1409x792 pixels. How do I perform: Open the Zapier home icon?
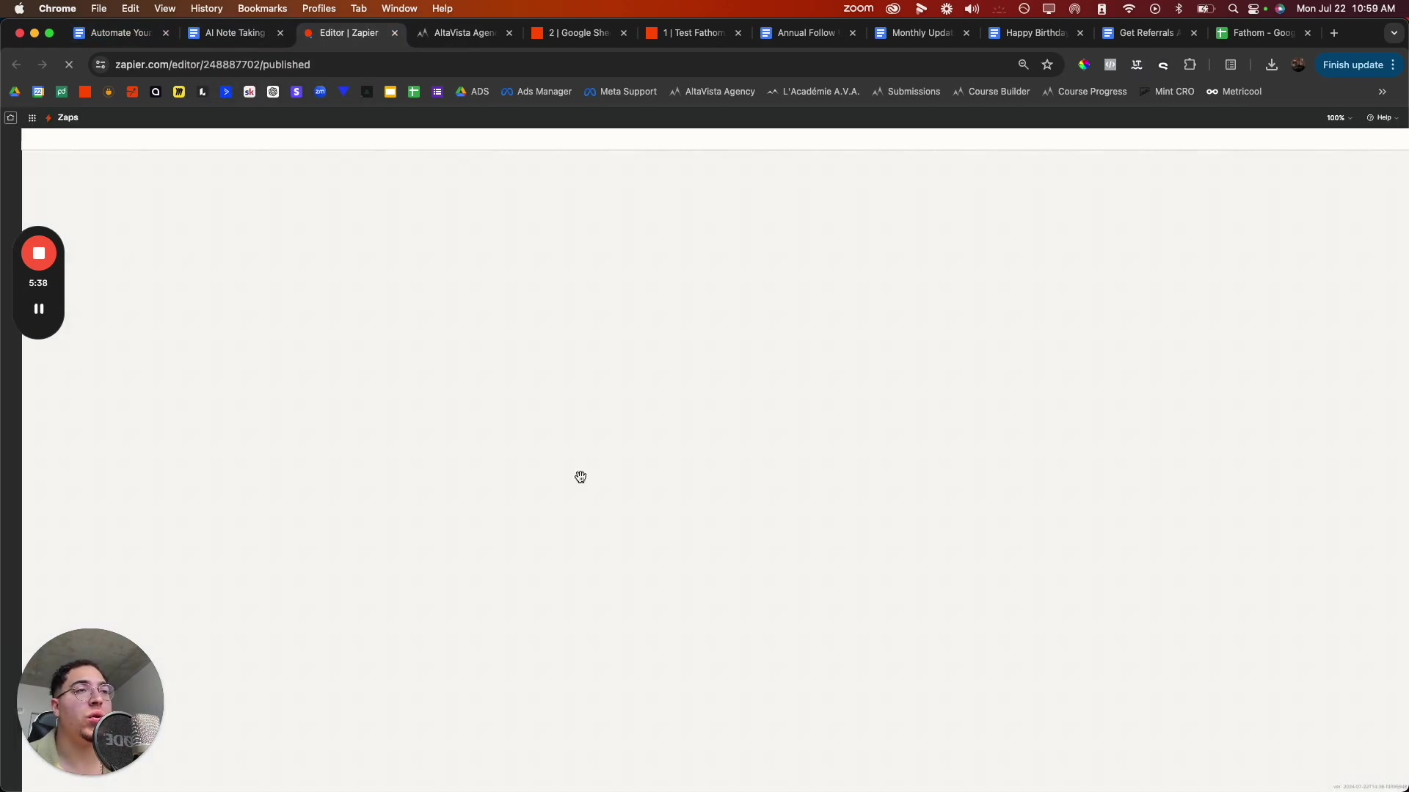pyautogui.click(x=10, y=117)
